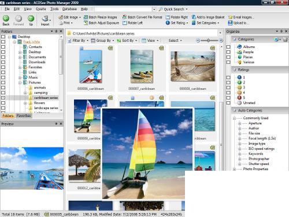Tick the checkbox beside Contacts folder
The width and height of the screenshot is (289, 217).
(x=3, y=47)
